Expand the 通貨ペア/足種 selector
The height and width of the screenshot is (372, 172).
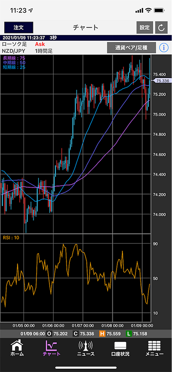[x=131, y=48]
